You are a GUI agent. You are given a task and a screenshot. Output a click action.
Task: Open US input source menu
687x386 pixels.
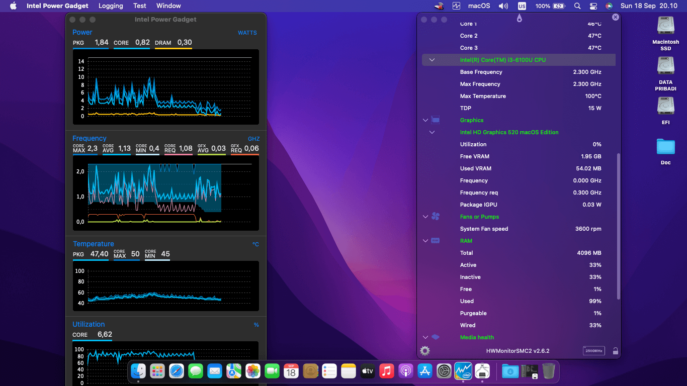[522, 6]
